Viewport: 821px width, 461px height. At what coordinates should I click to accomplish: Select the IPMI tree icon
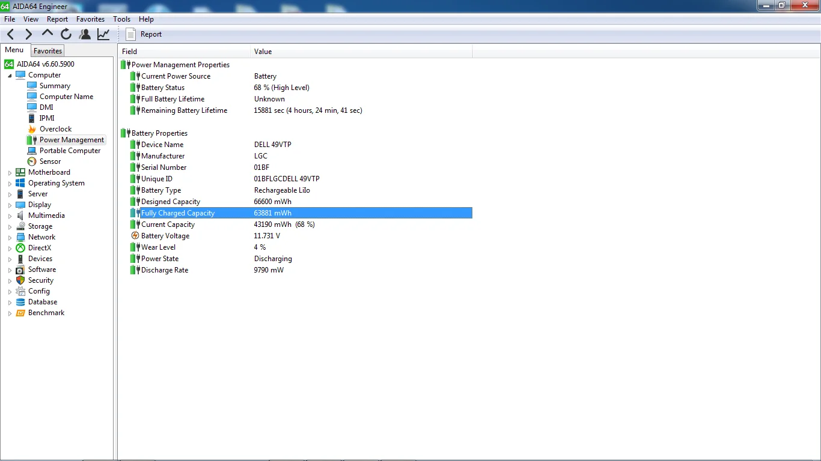click(32, 118)
